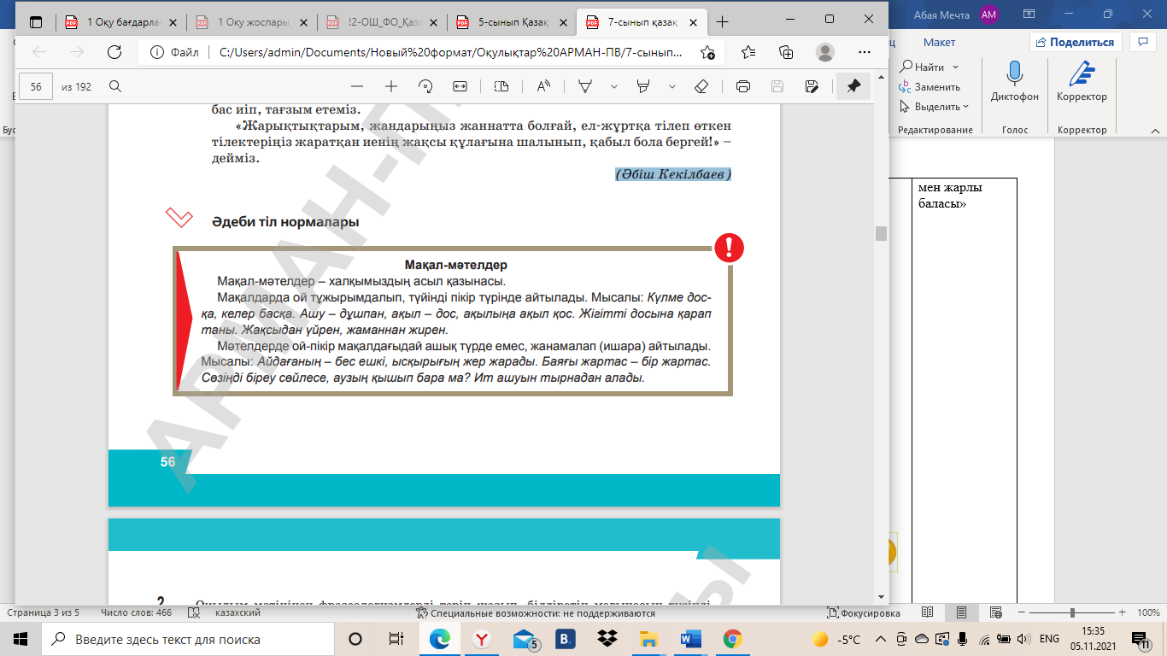Open Edge Collections

pyautogui.click(x=787, y=52)
